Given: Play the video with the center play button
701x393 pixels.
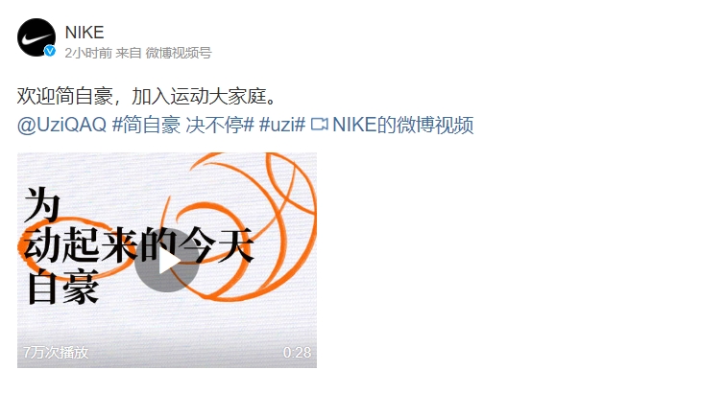Looking at the screenshot, I should (x=167, y=261).
